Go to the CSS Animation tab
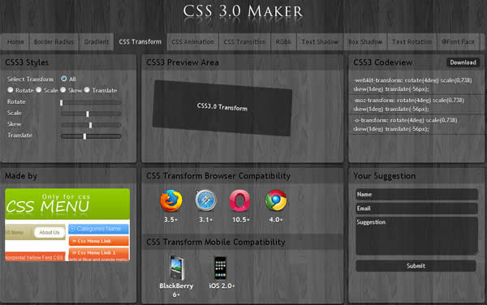 [x=193, y=42]
